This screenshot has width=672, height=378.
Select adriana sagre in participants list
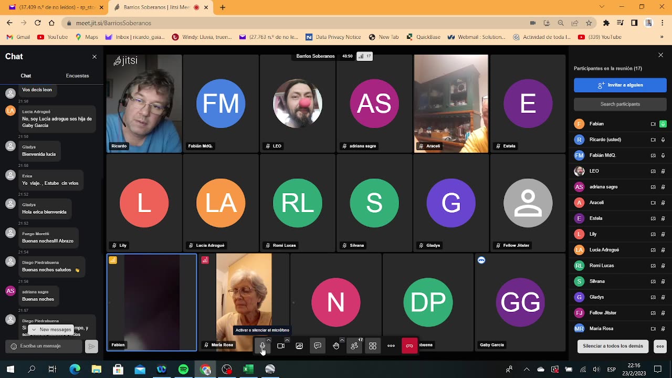click(x=620, y=187)
